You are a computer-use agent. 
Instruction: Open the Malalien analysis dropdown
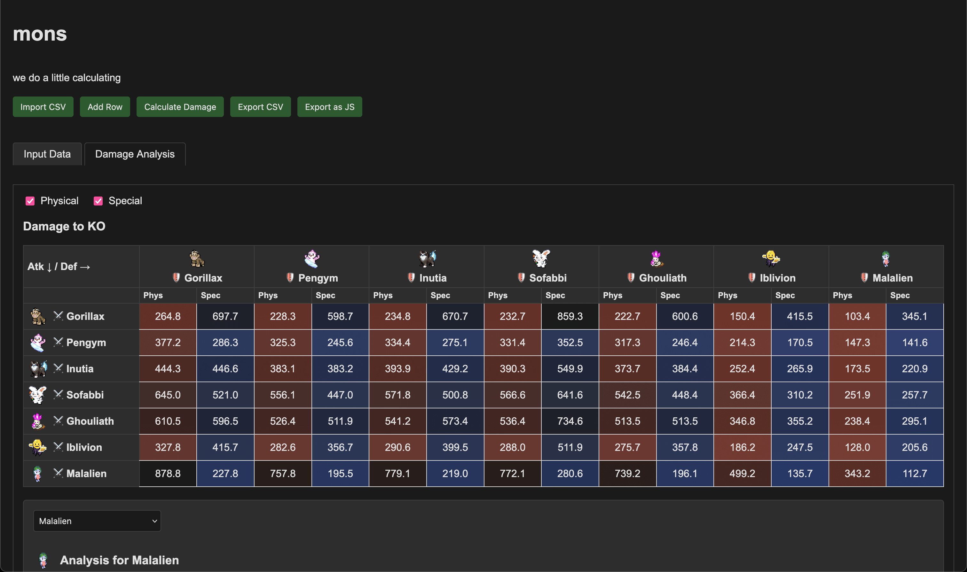point(97,521)
